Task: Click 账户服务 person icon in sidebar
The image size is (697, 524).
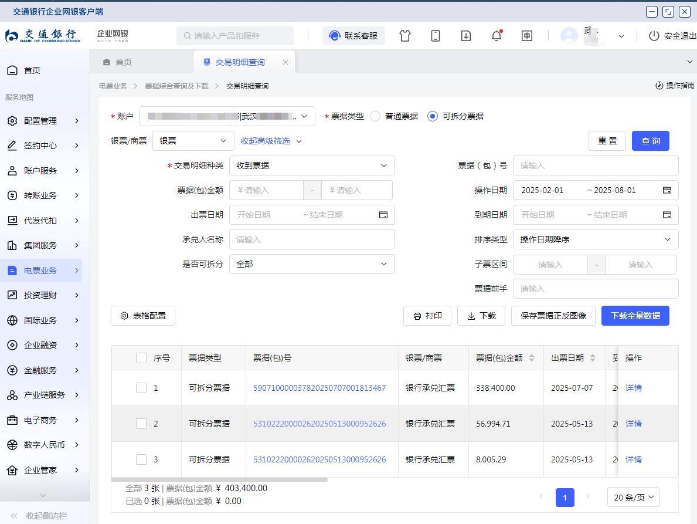Action: coord(12,170)
